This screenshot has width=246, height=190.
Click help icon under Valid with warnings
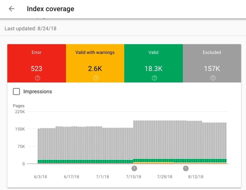tap(95, 78)
